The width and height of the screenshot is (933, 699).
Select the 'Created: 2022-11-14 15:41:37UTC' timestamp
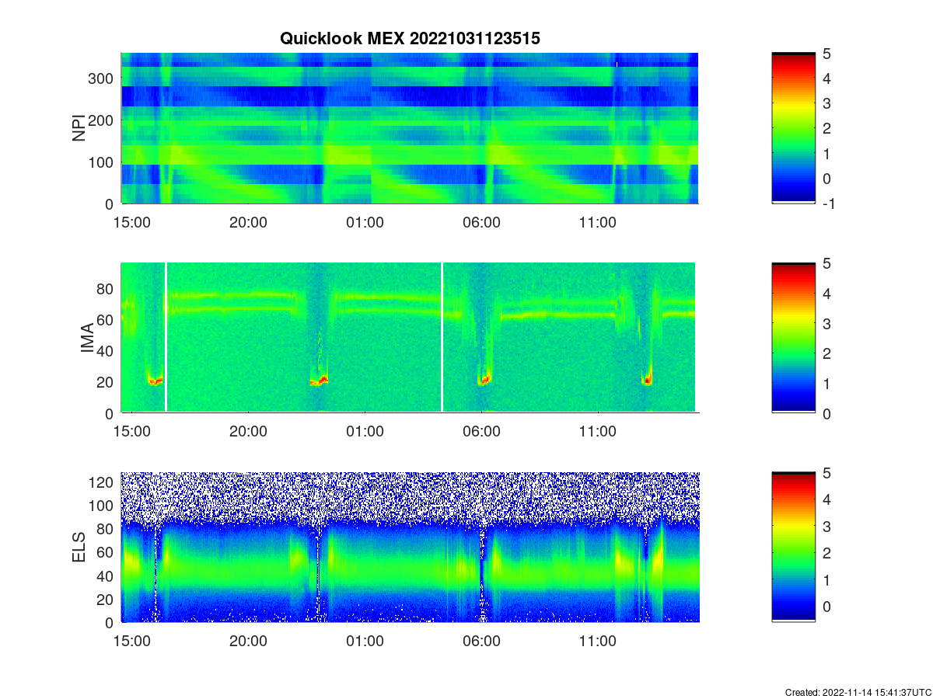(858, 692)
